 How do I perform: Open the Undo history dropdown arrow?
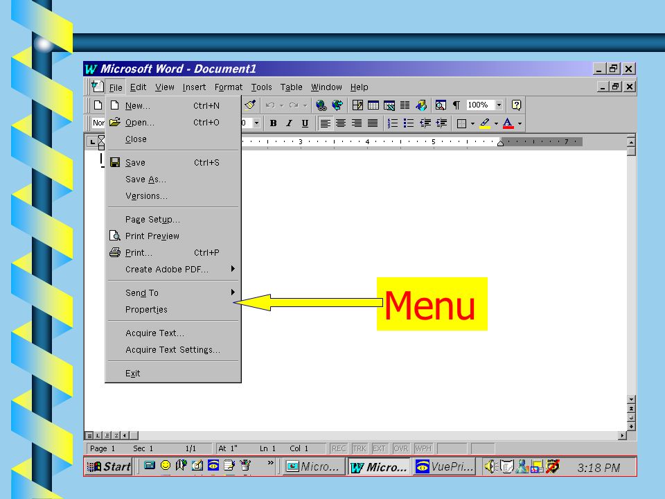pyautogui.click(x=281, y=105)
